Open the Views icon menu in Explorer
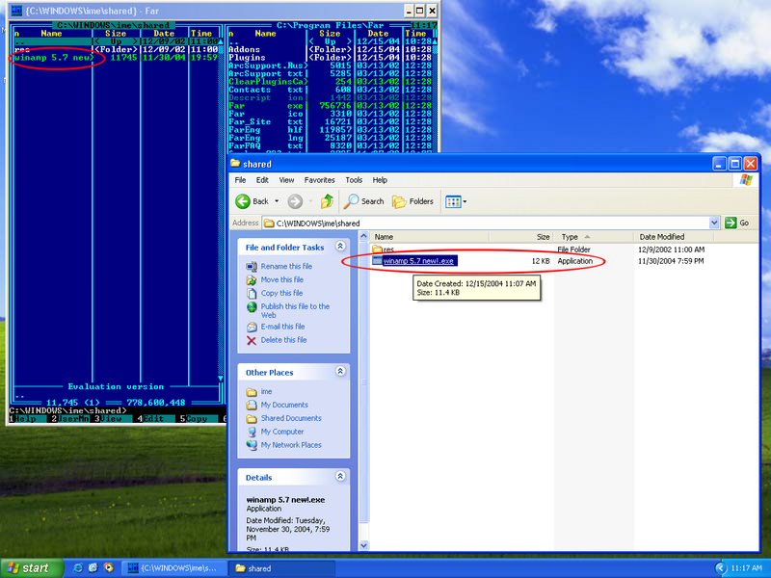This screenshot has width=771, height=578. pos(455,201)
